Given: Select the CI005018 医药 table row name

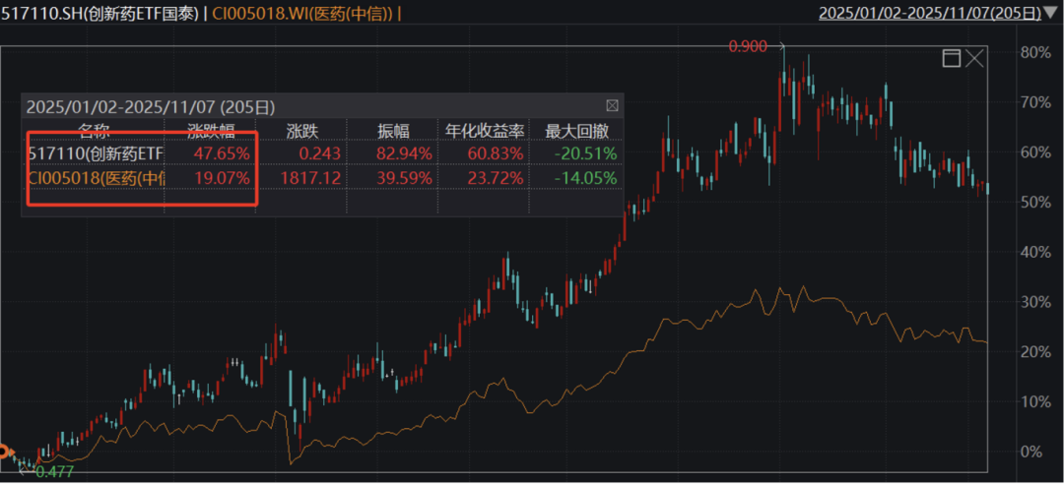Looking at the screenshot, I should (96, 178).
